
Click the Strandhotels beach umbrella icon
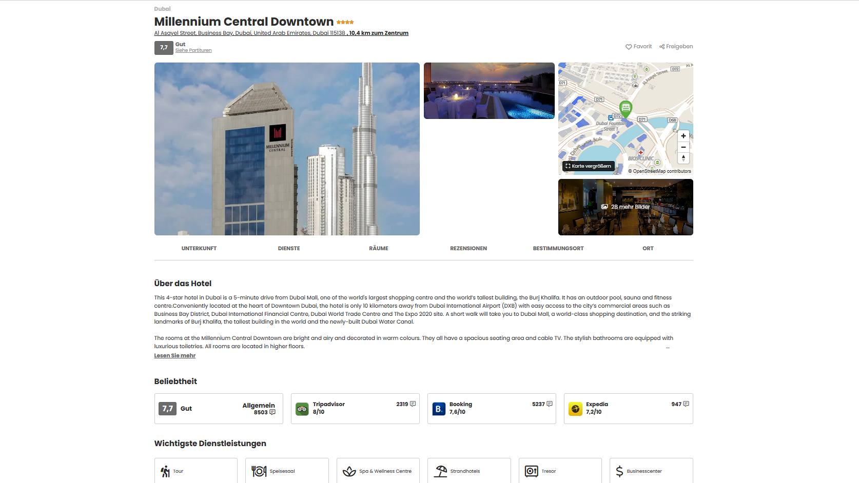(x=441, y=471)
